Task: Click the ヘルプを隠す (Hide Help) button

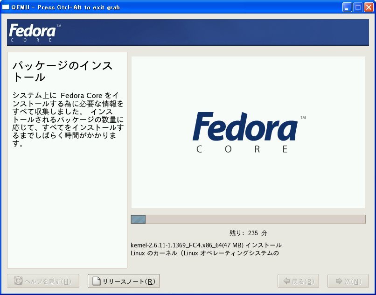Action: [x=43, y=281]
